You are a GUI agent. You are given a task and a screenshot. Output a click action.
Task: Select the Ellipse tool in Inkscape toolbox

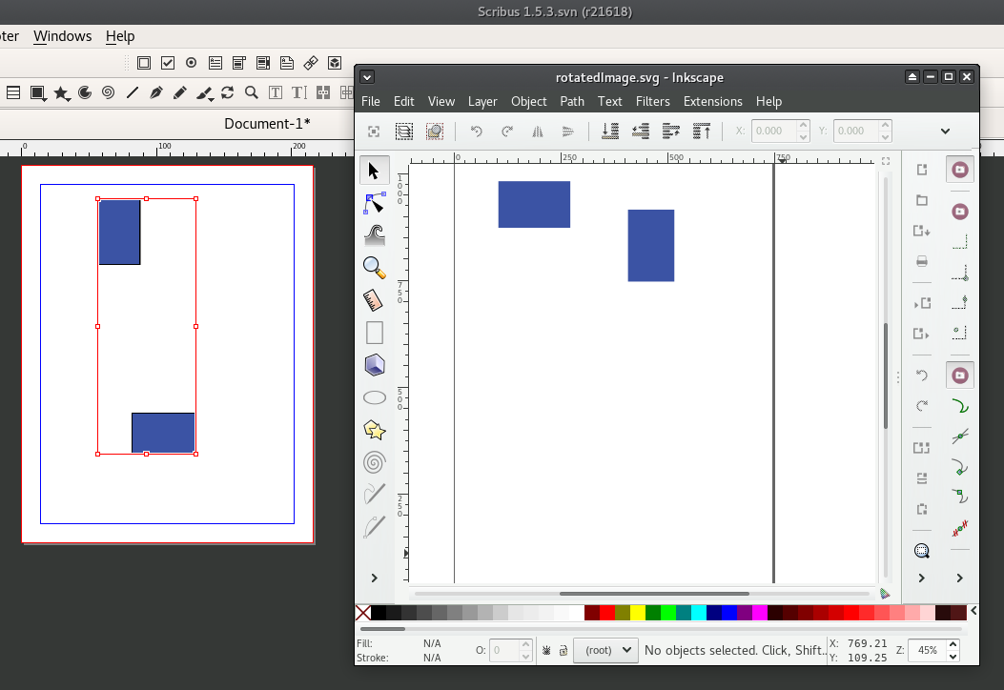[375, 397]
